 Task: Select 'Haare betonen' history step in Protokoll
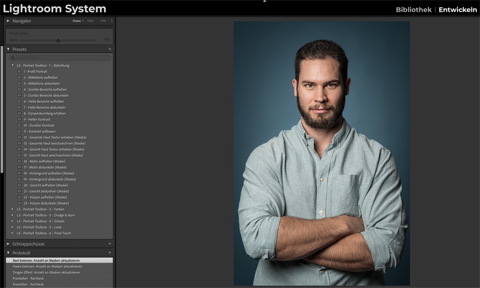point(47,266)
